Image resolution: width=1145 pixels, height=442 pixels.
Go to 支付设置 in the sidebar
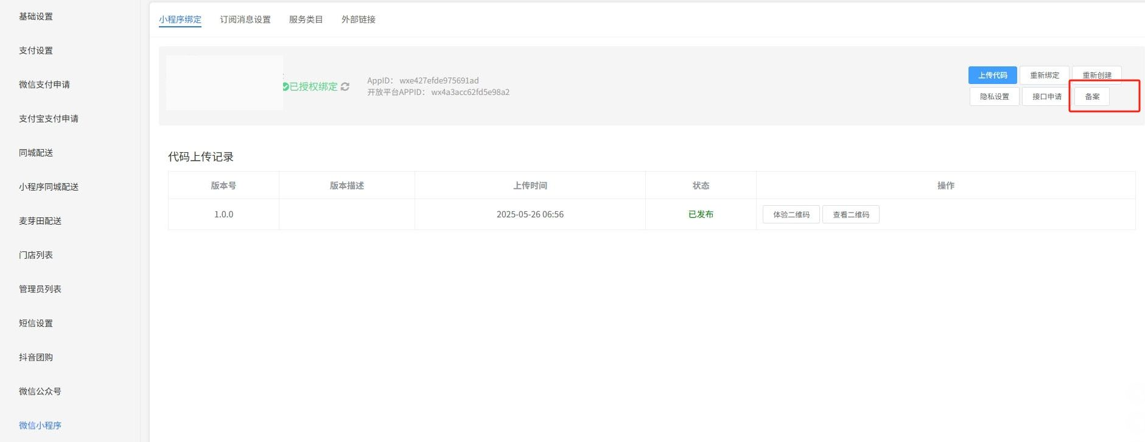36,51
